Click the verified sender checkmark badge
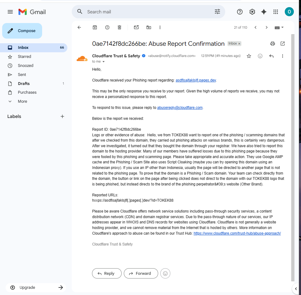This screenshot has width=301, height=295. 143,56
